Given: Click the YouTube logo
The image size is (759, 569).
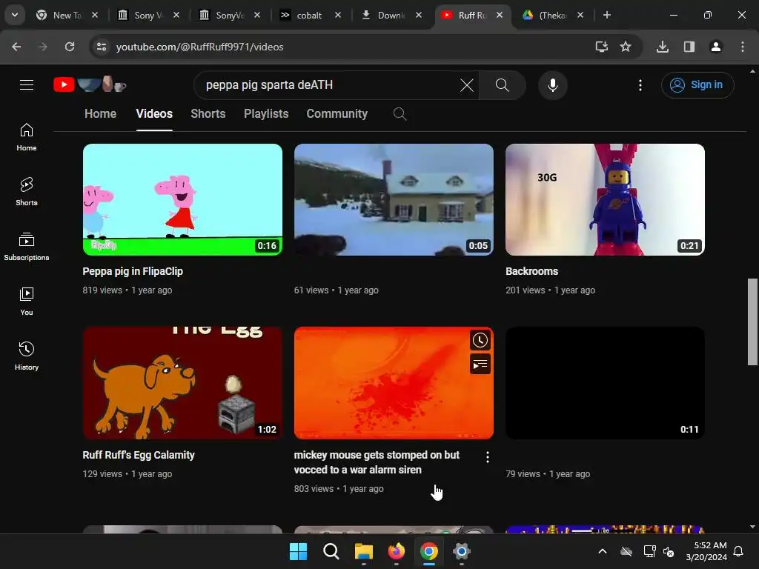Looking at the screenshot, I should (x=90, y=84).
